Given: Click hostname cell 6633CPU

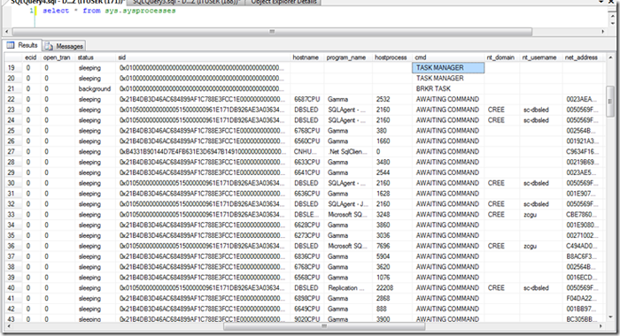Looking at the screenshot, I should click(306, 163).
